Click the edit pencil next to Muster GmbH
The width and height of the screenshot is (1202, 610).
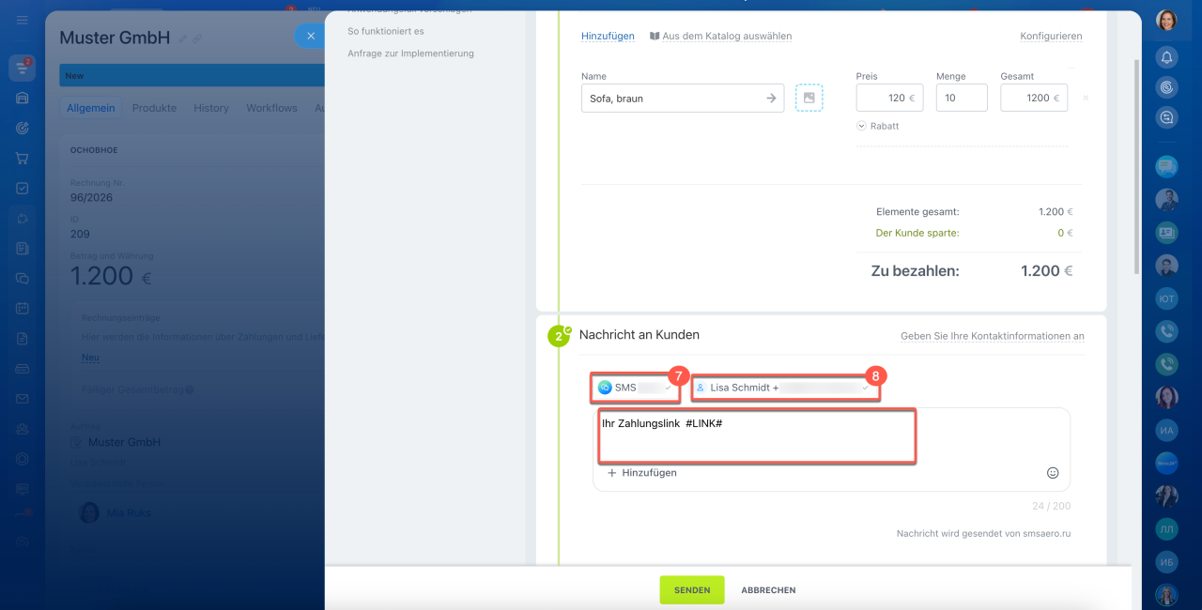coord(183,38)
